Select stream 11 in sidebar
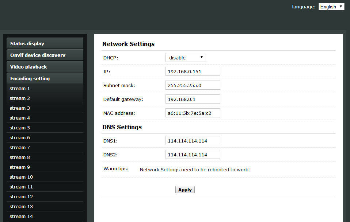 click(x=45, y=187)
